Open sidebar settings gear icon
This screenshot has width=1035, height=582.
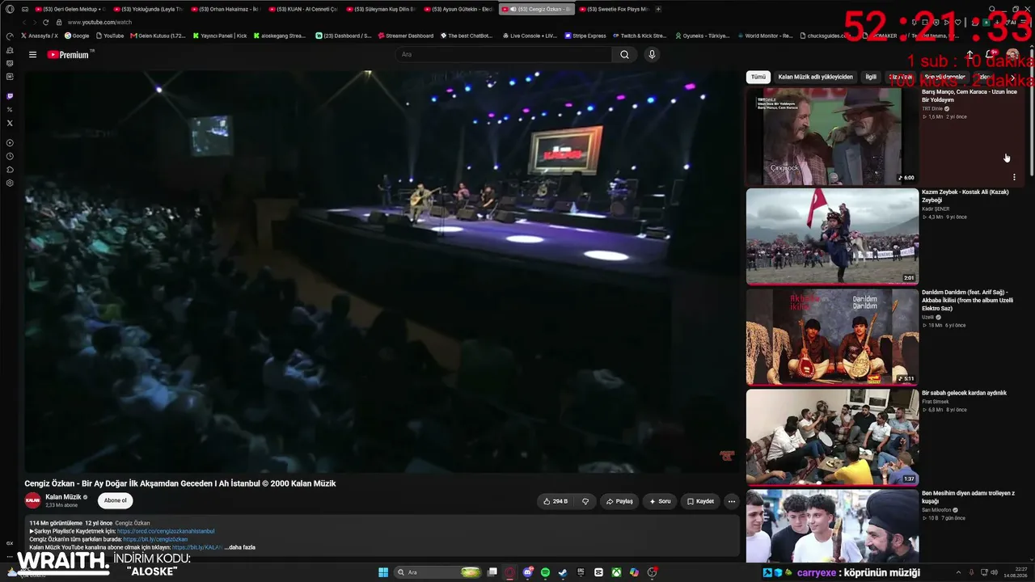(x=10, y=183)
